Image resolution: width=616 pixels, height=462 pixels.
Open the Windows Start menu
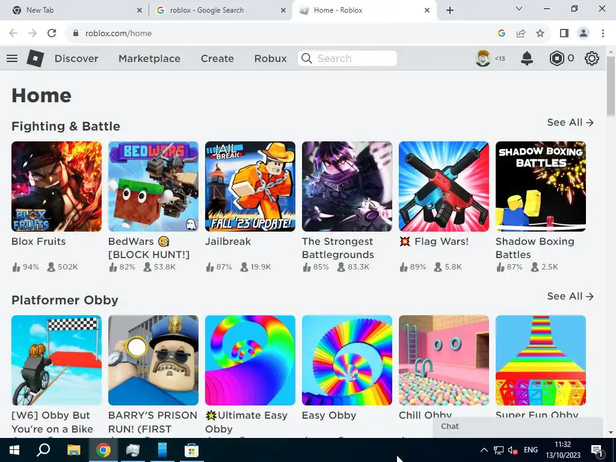pyautogui.click(x=14, y=450)
